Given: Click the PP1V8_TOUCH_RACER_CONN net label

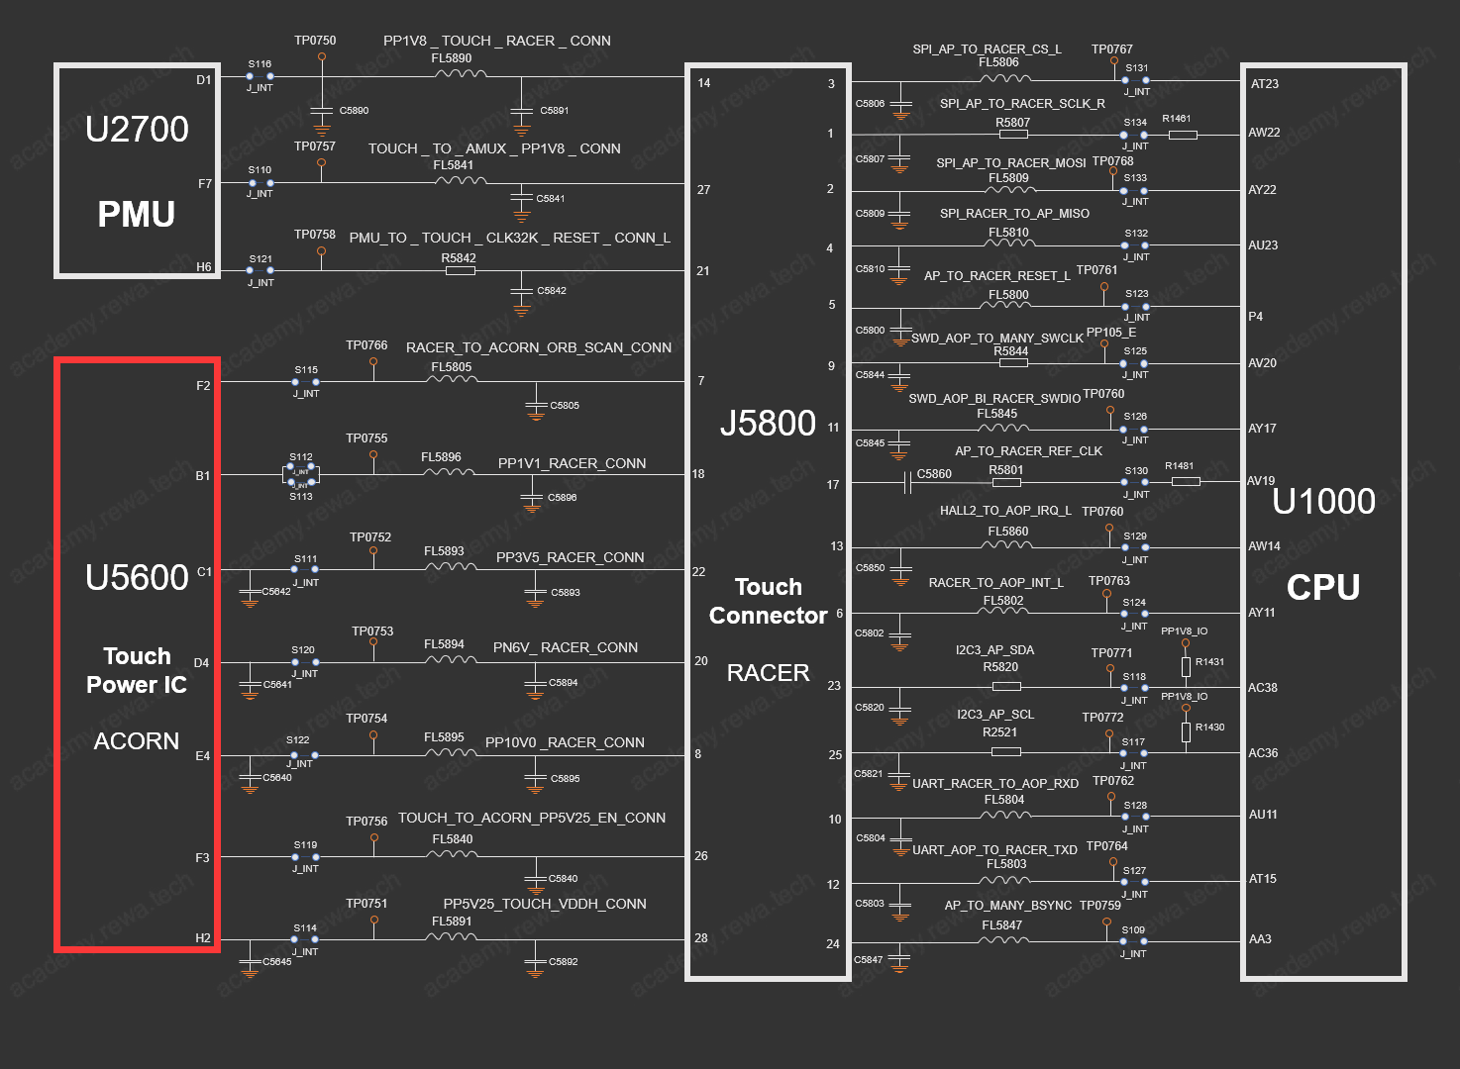Looking at the screenshot, I should (x=496, y=41).
